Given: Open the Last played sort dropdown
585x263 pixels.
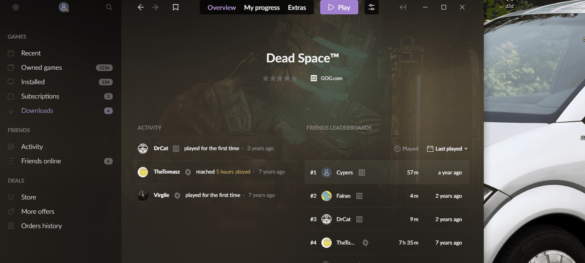Looking at the screenshot, I should tap(447, 149).
